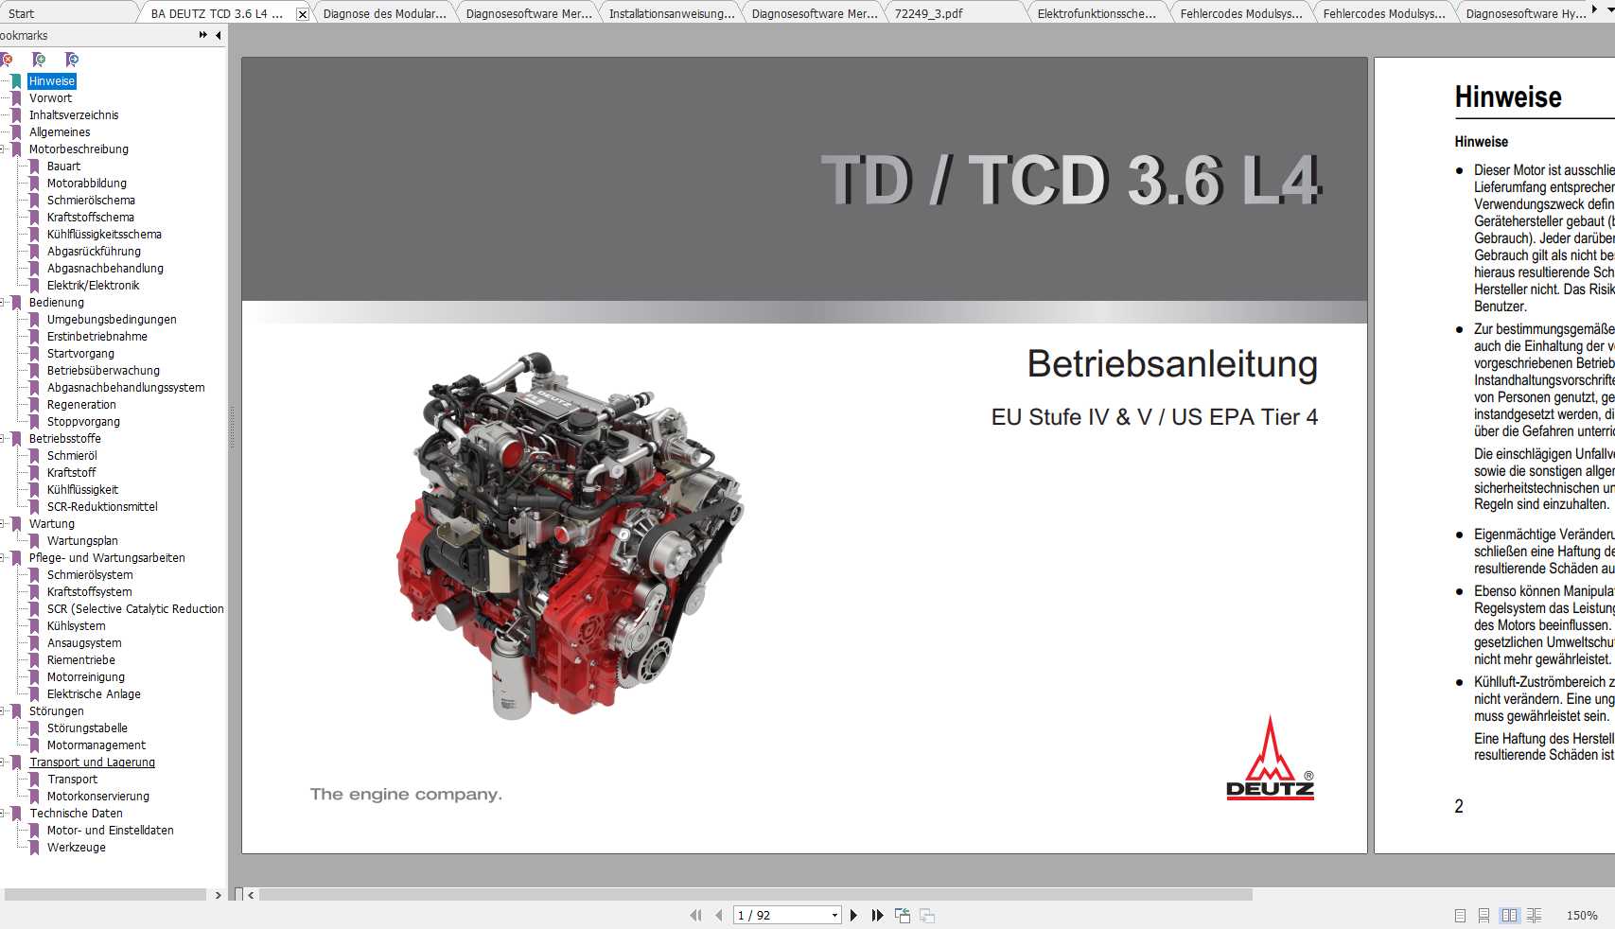Image resolution: width=1615 pixels, height=929 pixels.
Task: Click the 150% zoom level indicator
Action: (1582, 915)
